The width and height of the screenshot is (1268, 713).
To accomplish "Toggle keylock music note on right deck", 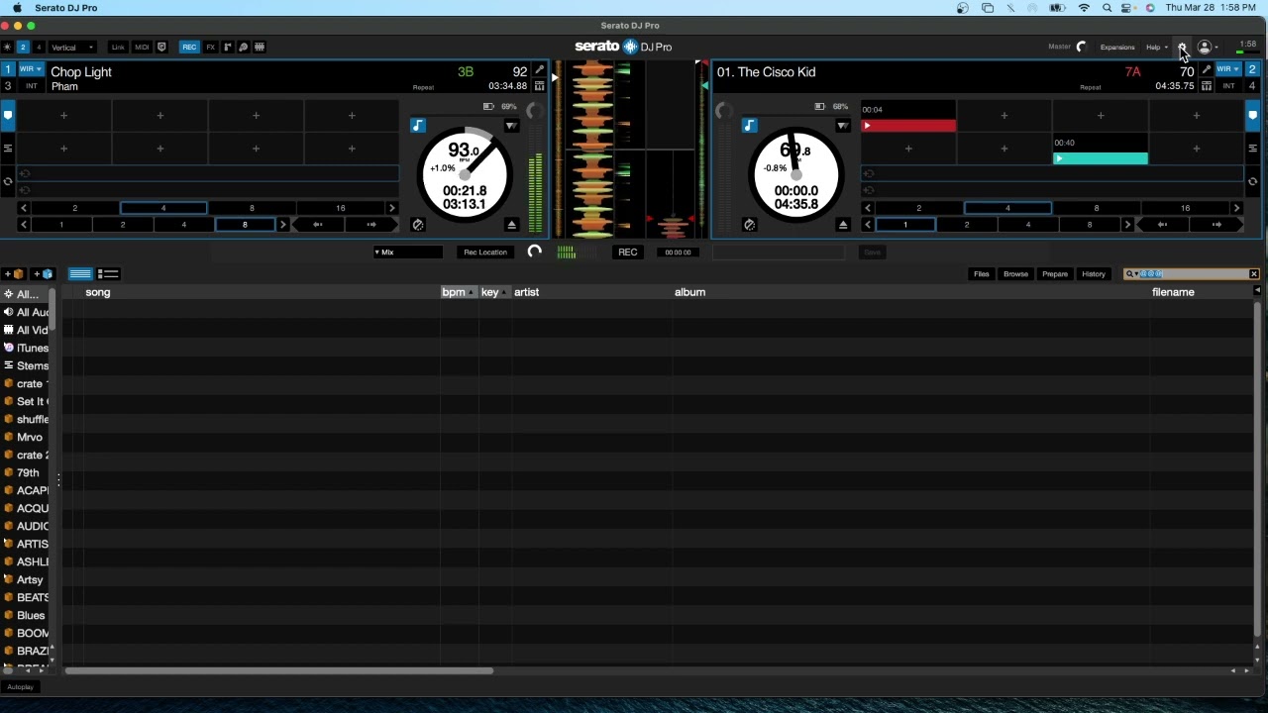I will tap(750, 126).
